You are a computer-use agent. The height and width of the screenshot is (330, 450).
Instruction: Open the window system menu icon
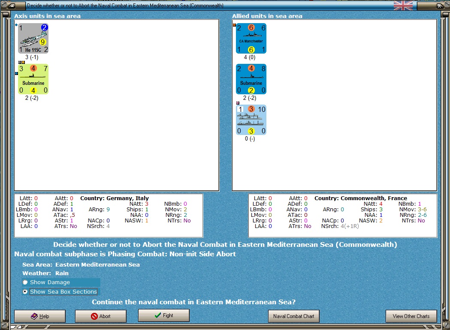pos(12,6)
